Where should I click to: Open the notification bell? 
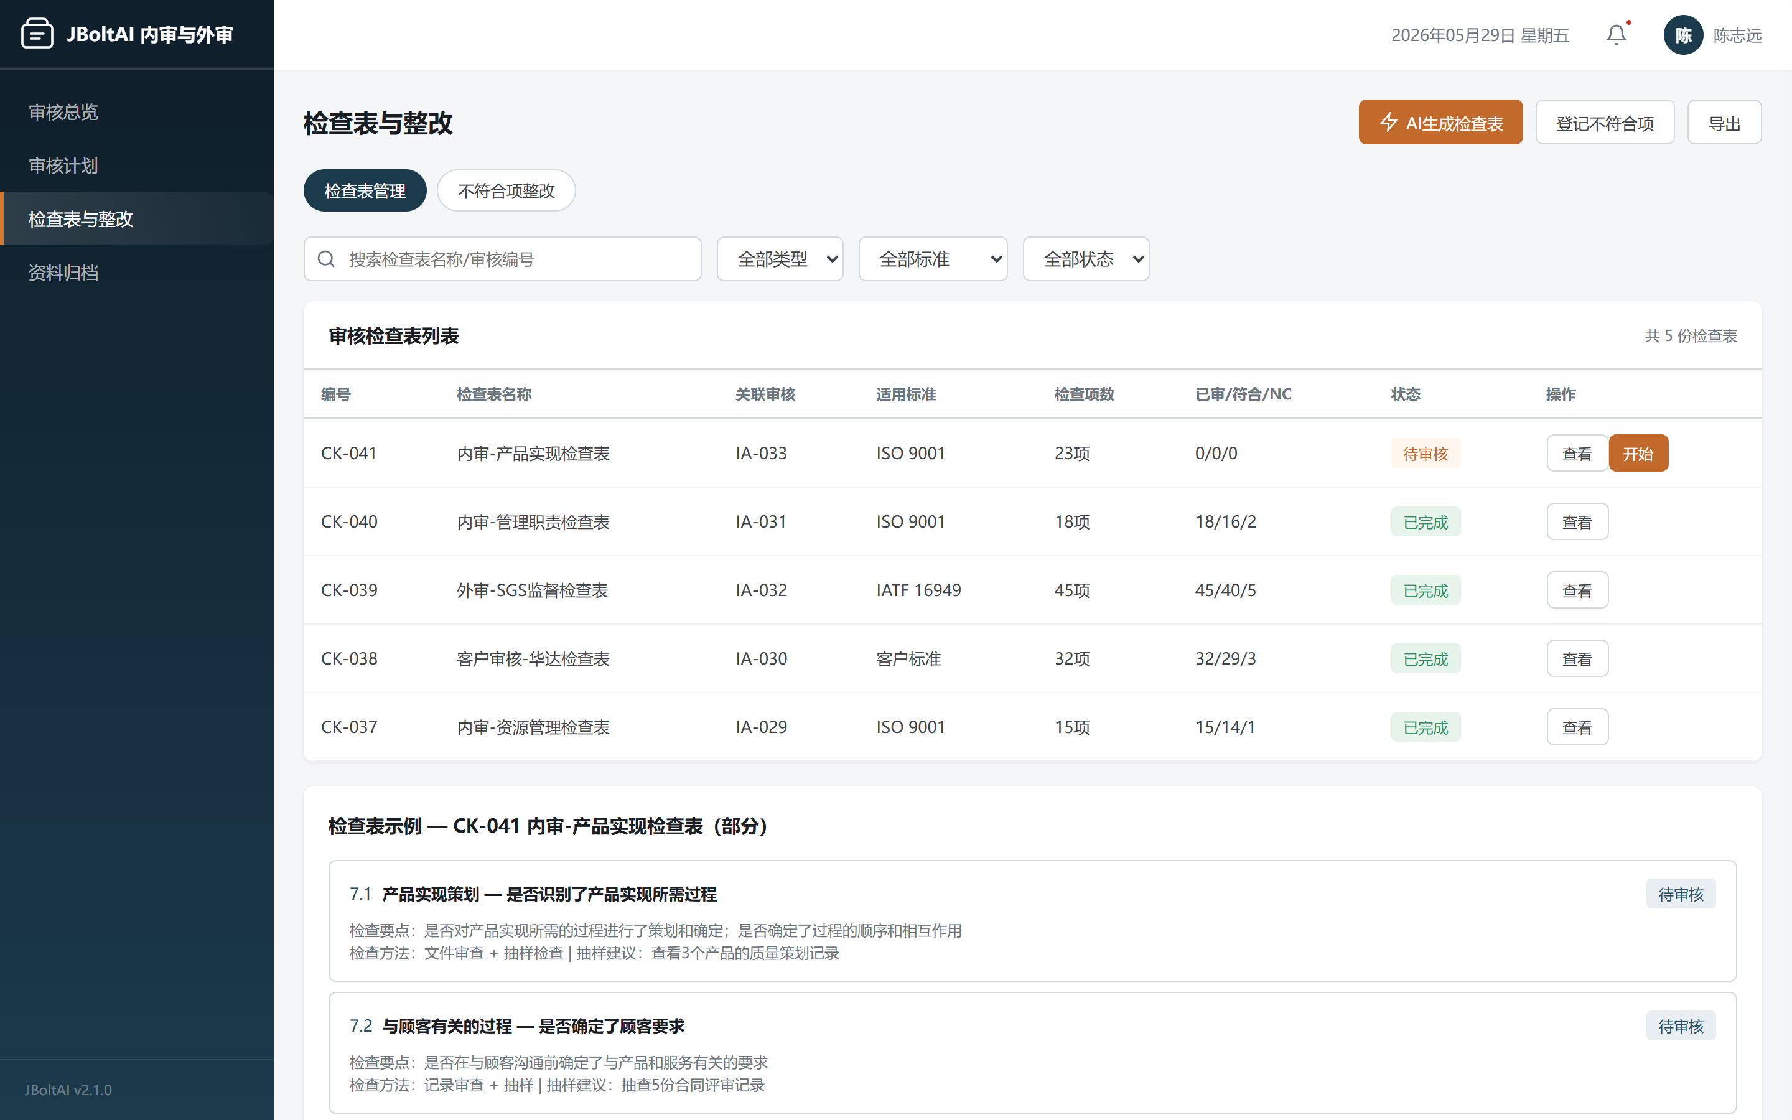[1616, 35]
